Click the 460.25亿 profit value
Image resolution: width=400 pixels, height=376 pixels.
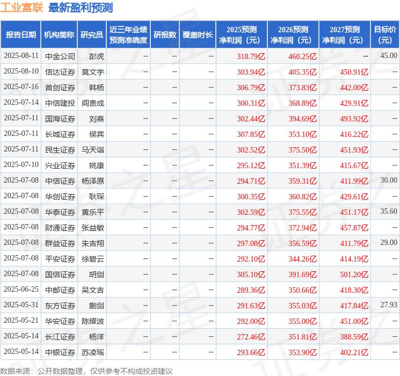point(303,56)
